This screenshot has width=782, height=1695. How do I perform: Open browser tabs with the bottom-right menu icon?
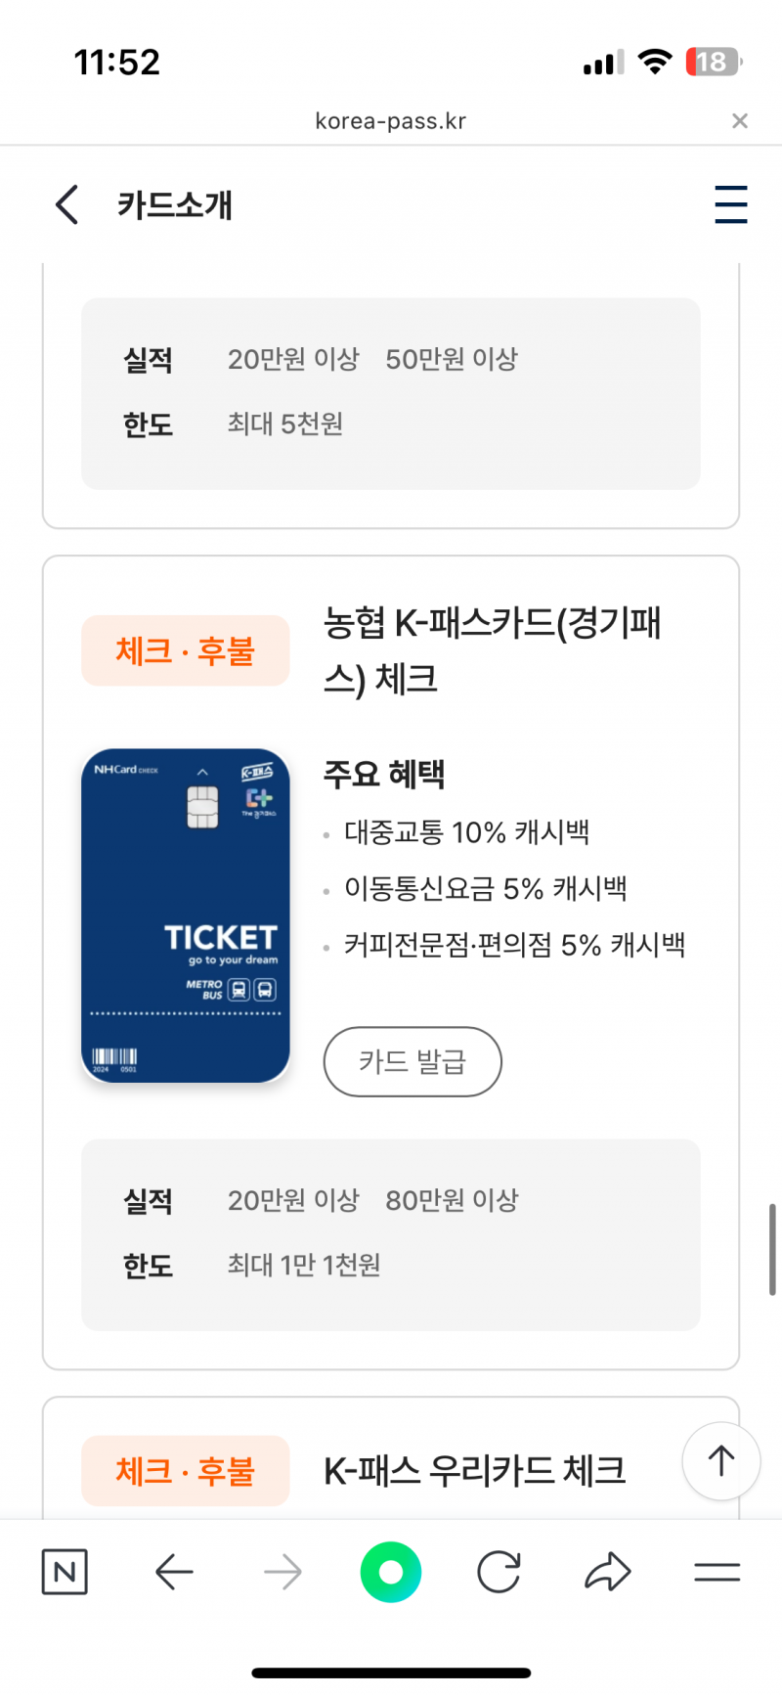[x=717, y=1572]
